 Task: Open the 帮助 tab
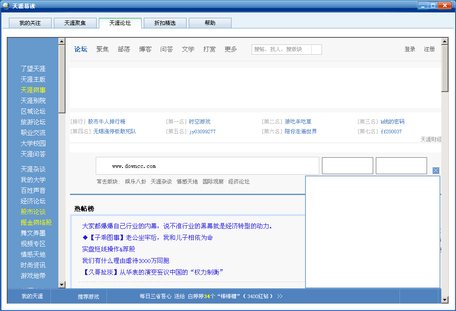[210, 23]
